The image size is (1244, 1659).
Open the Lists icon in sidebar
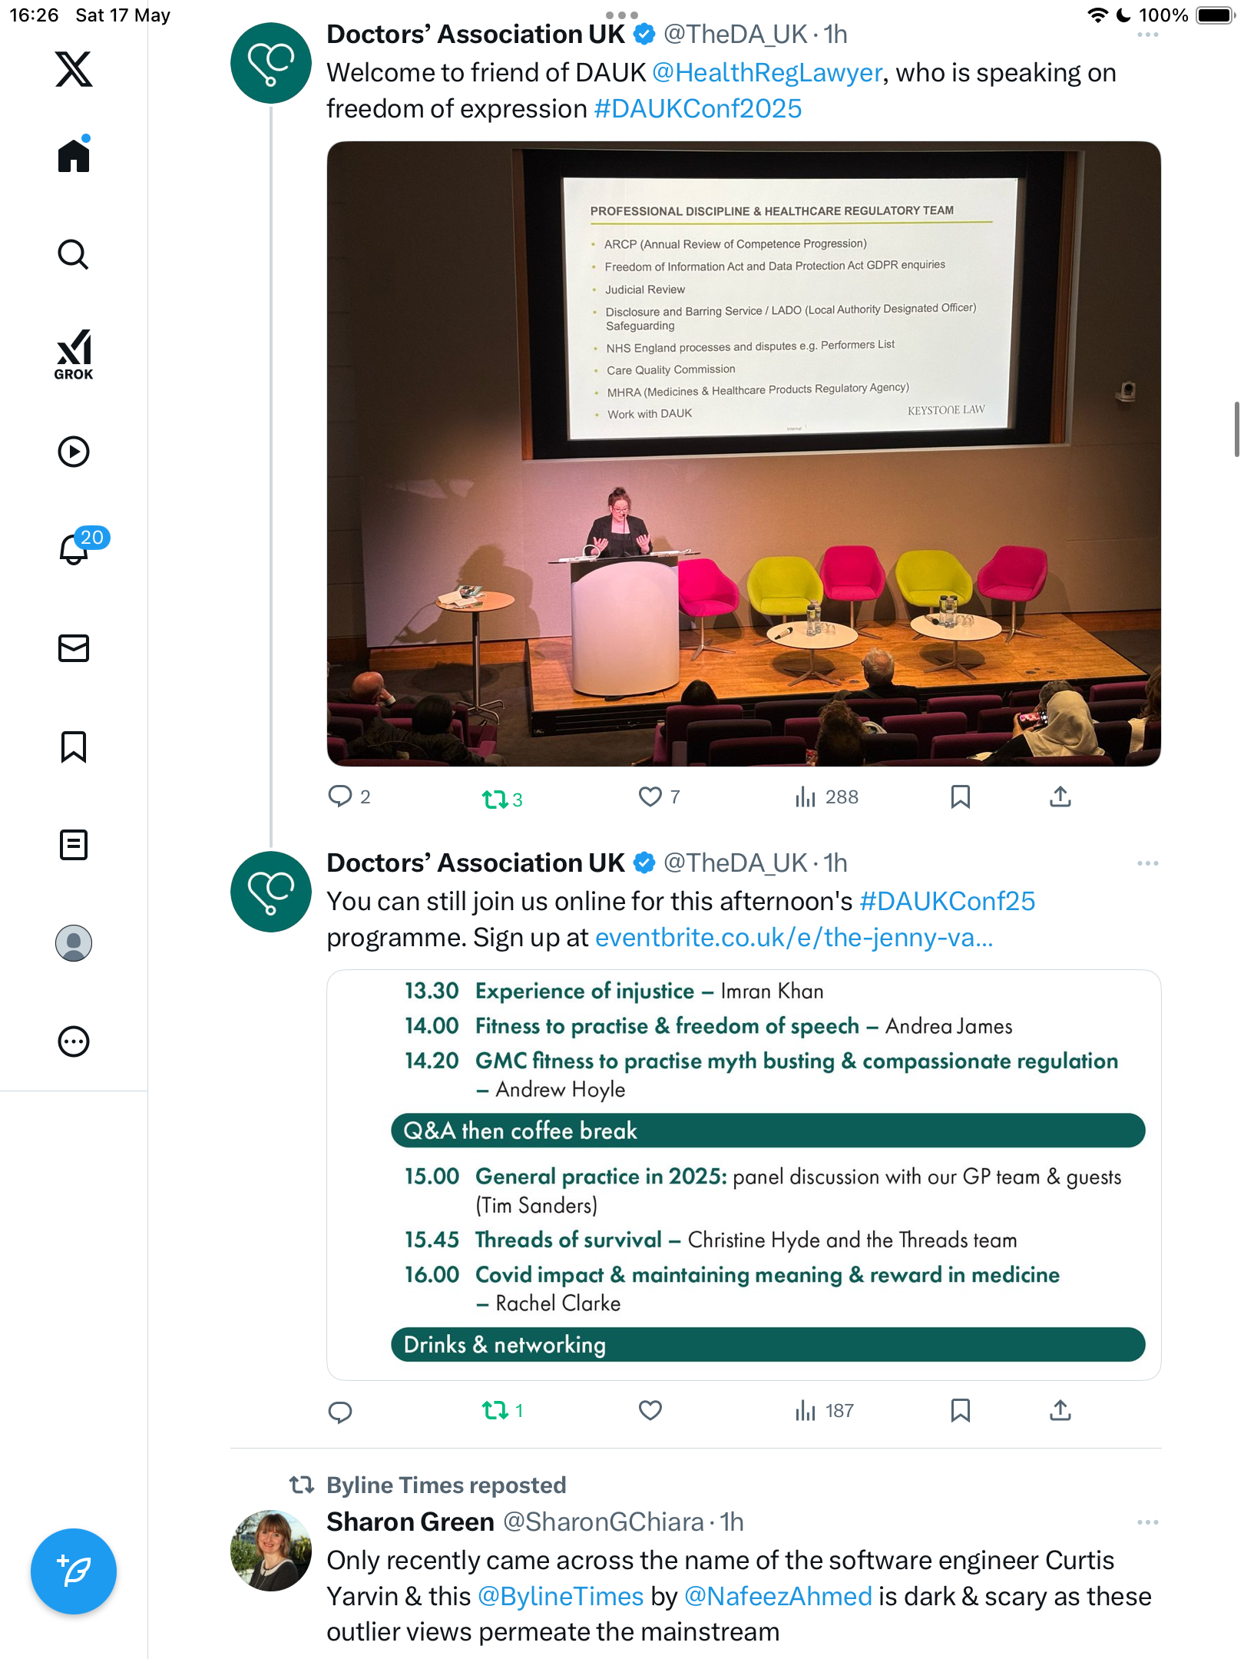[74, 845]
